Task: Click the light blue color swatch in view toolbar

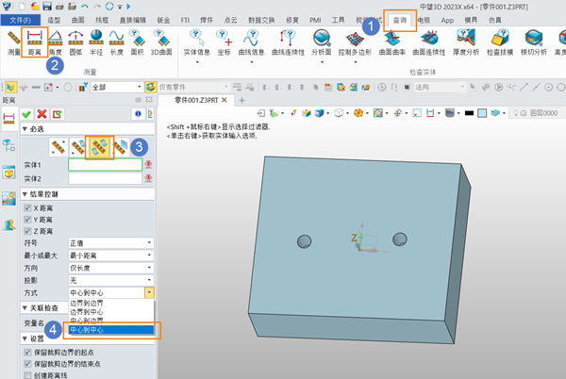Action: [x=482, y=113]
